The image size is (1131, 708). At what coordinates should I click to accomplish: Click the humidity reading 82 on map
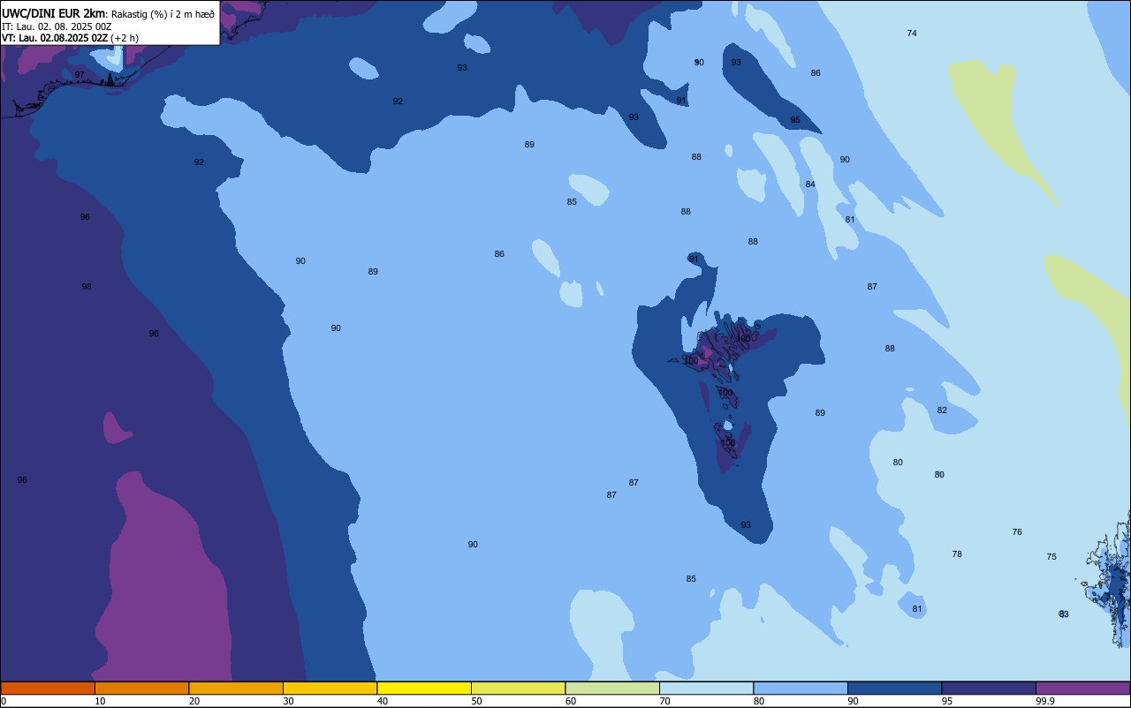click(942, 410)
